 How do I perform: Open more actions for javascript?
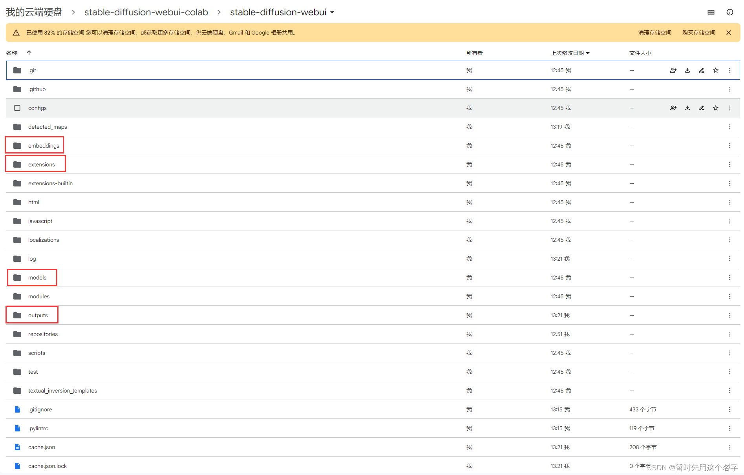[x=729, y=221]
